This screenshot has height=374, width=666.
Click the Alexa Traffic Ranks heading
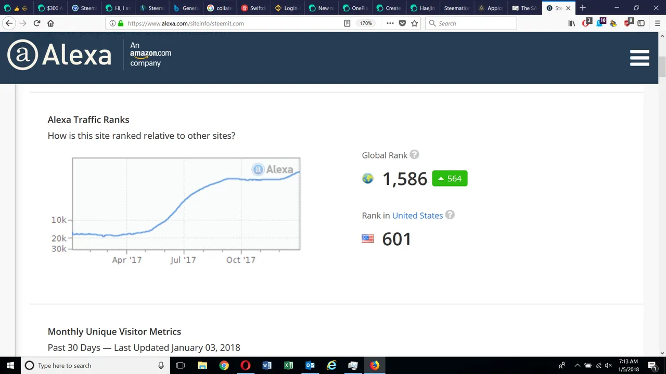(x=88, y=119)
